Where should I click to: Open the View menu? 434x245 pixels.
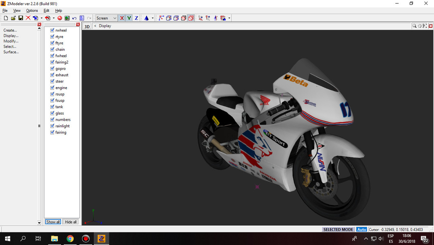pyautogui.click(x=17, y=11)
